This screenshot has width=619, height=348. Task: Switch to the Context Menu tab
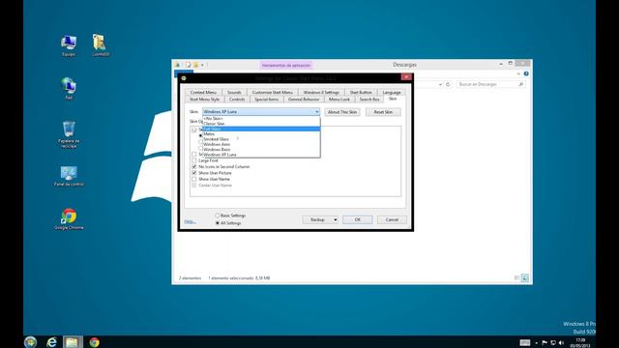click(203, 92)
